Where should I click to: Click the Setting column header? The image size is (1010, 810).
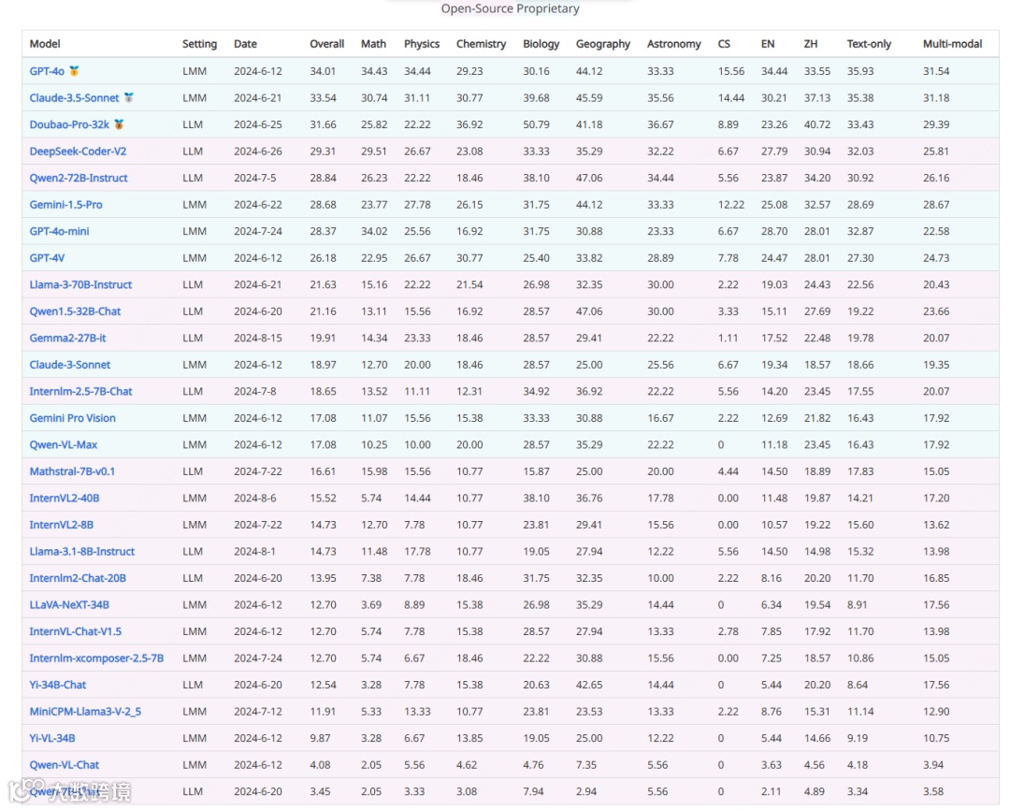[x=200, y=44]
